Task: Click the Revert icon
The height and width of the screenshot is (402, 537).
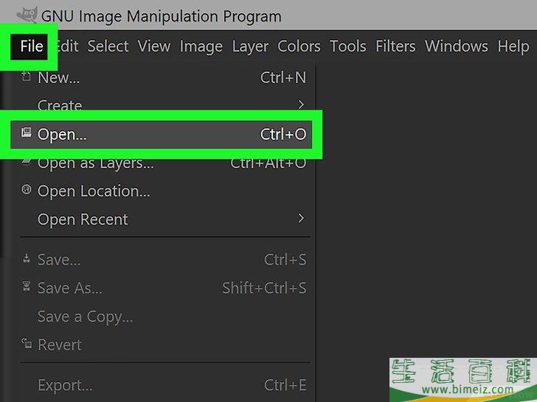Action: pos(27,343)
